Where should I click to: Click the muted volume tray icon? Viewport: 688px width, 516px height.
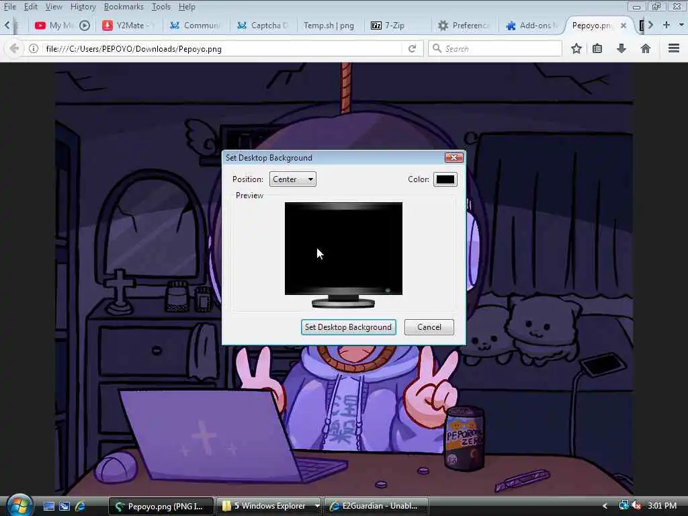point(636,505)
